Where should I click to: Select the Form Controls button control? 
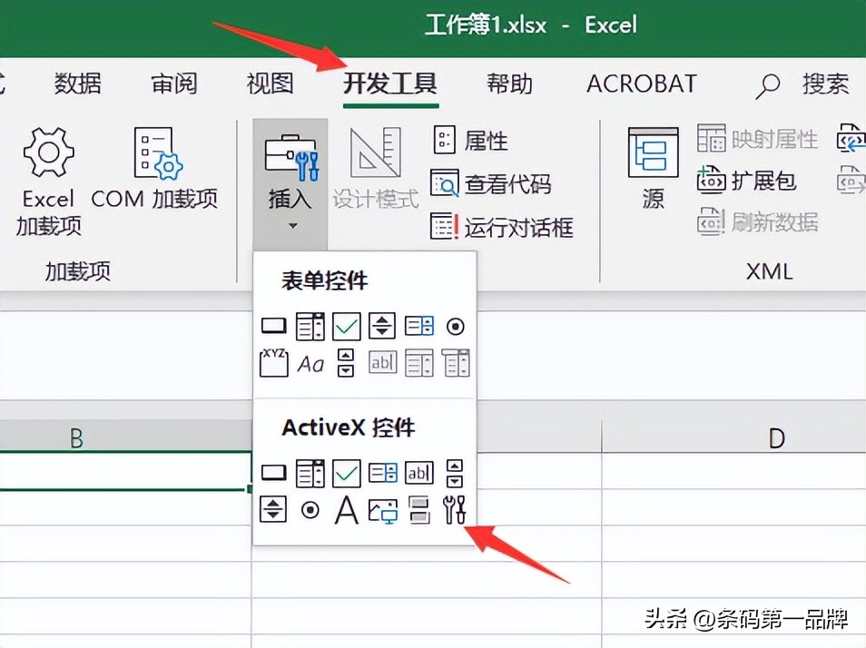pyautogui.click(x=273, y=325)
